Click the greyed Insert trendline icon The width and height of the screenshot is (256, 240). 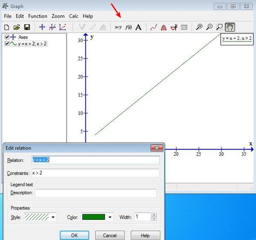[93, 27]
